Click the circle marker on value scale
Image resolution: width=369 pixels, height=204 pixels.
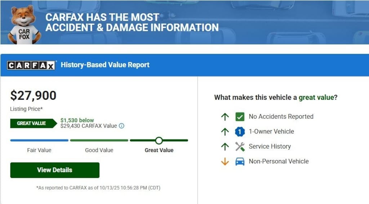point(159,140)
